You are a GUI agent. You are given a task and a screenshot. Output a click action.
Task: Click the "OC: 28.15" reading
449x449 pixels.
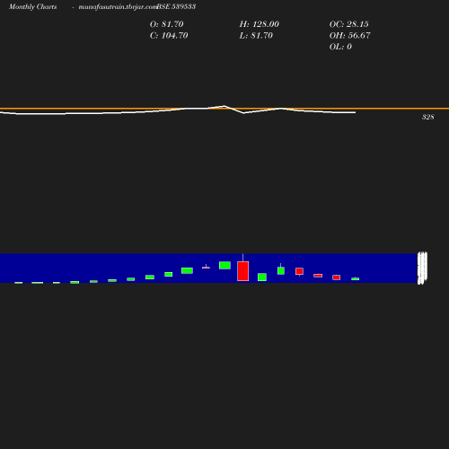tap(349, 24)
